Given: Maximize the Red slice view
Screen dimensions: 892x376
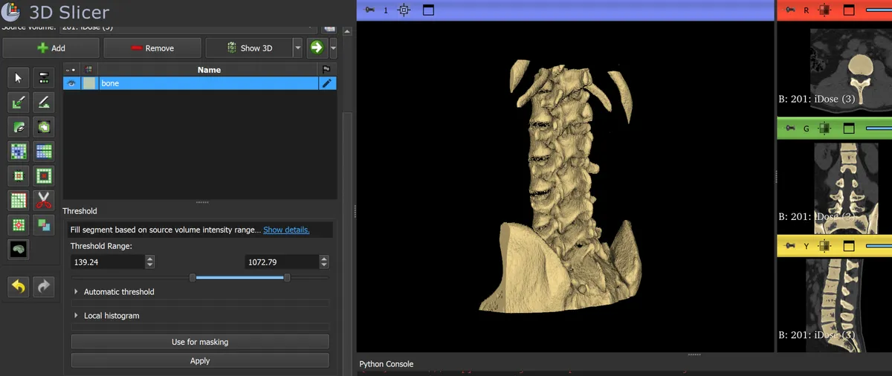Looking at the screenshot, I should (849, 10).
